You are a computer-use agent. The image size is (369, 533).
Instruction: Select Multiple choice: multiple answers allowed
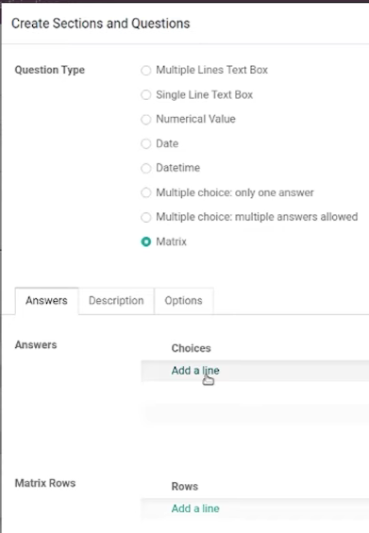(x=146, y=217)
